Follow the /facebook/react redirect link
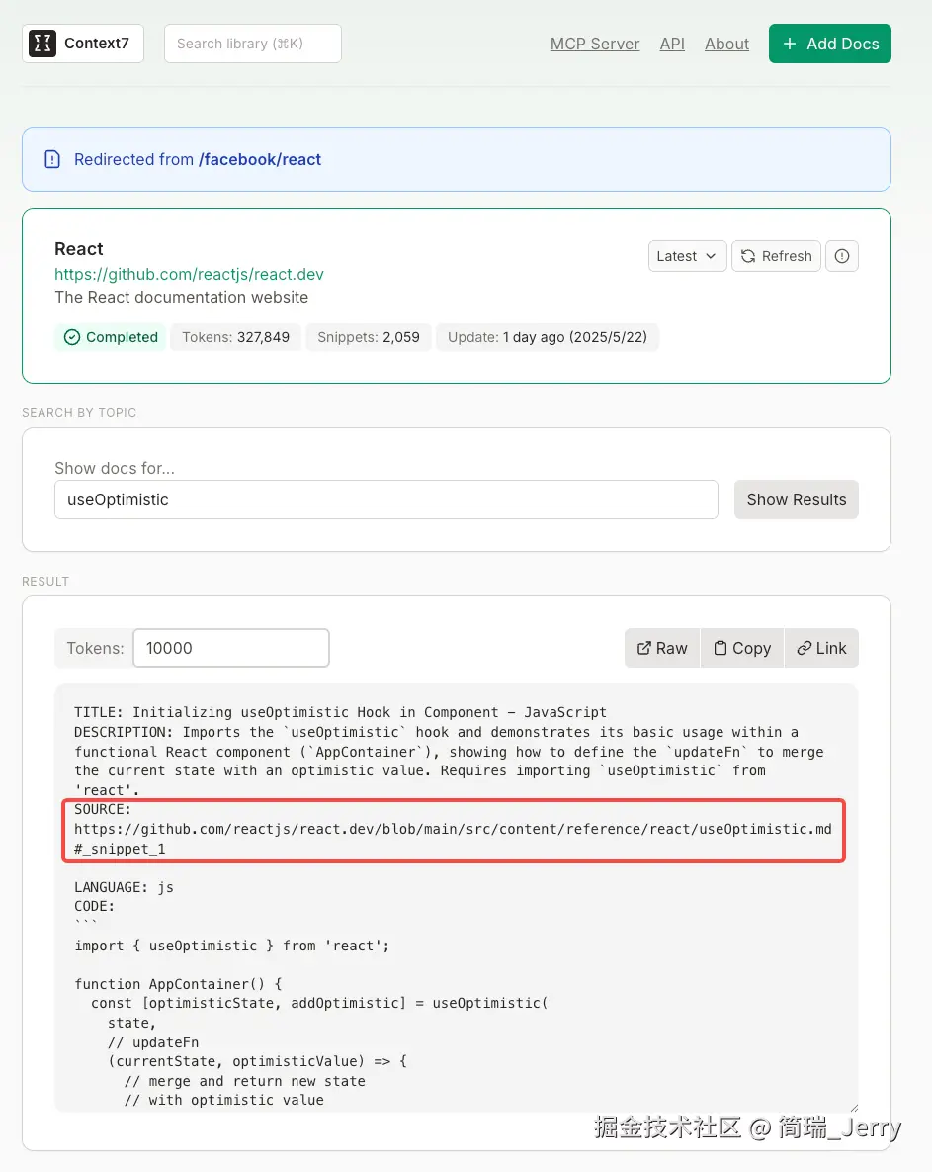Image resolution: width=932 pixels, height=1172 pixels. 260,159
